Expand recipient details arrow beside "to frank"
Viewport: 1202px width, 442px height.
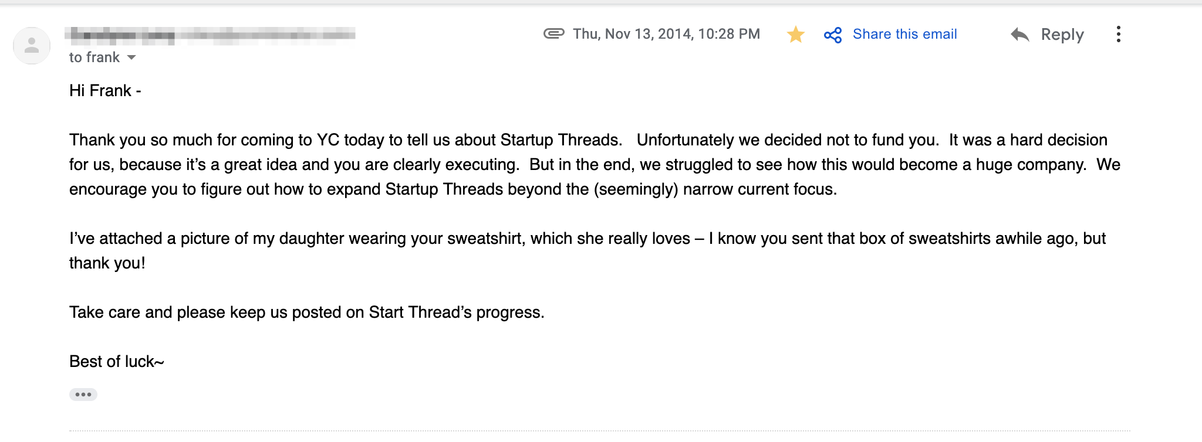(131, 57)
